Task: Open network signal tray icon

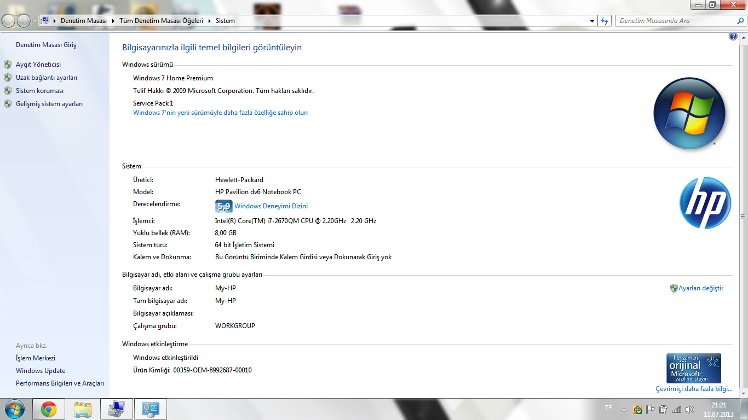Action: pyautogui.click(x=677, y=409)
